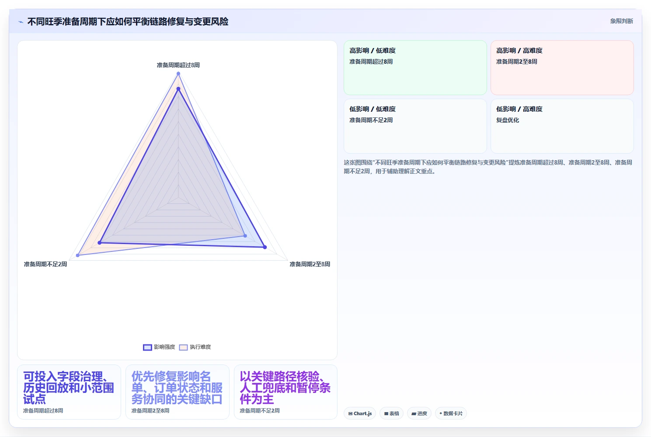Click the description paragraph starting 这张图围绕
This screenshot has height=437, width=651.
click(488, 167)
